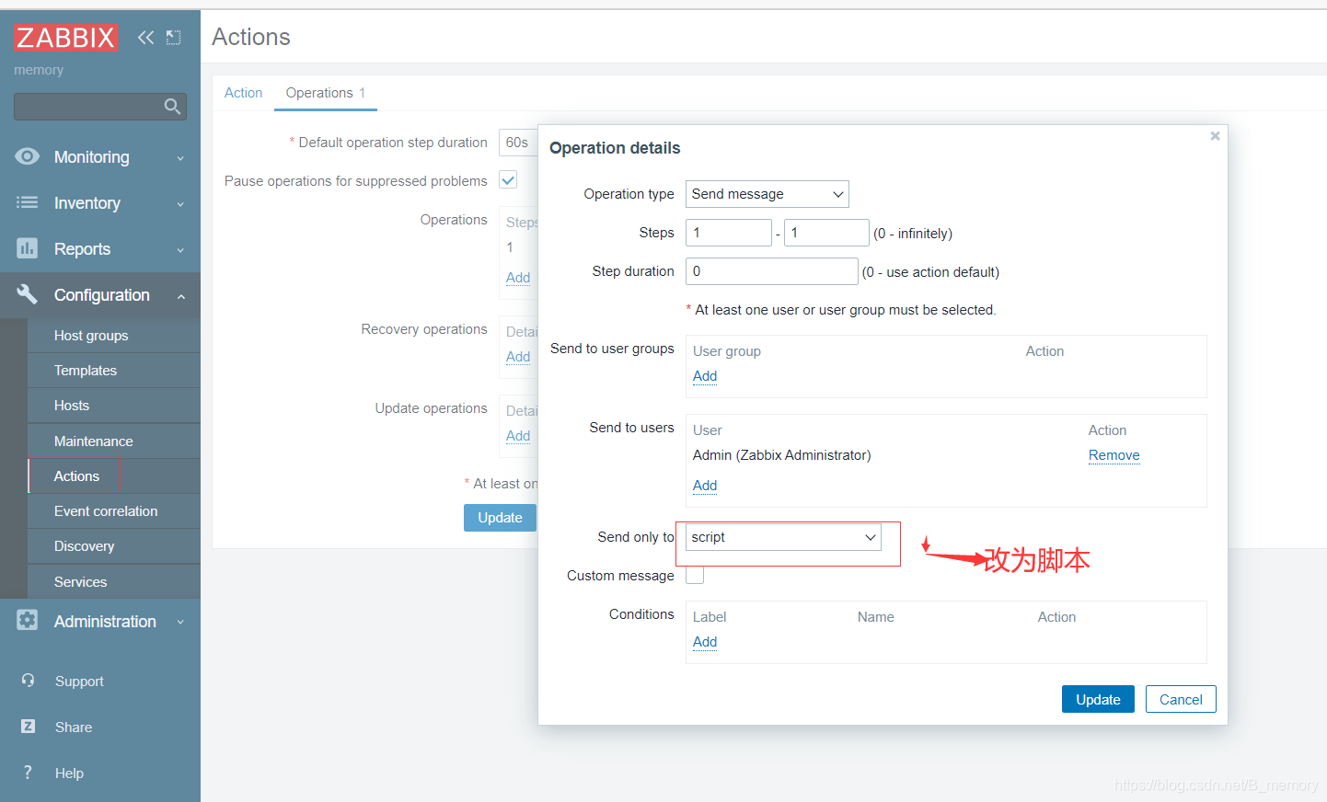This screenshot has height=802, width=1327.
Task: Click the search magnifier icon in sidebar
Action: (x=172, y=107)
